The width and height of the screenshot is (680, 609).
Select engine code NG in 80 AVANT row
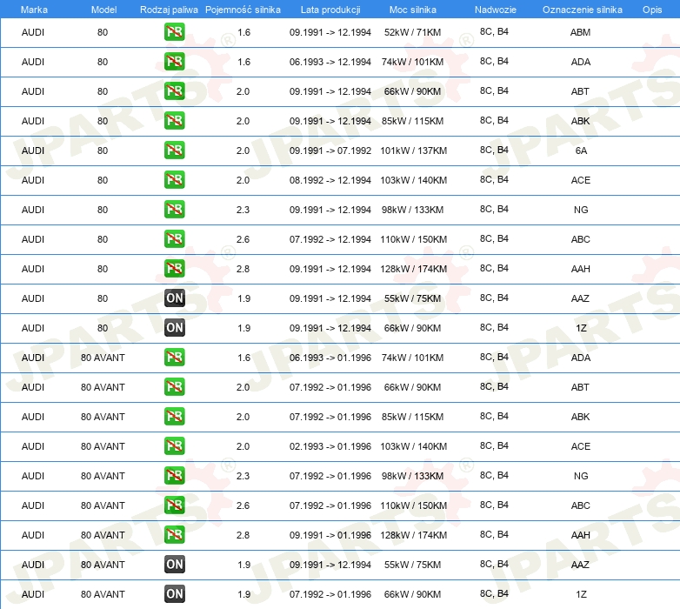[581, 476]
